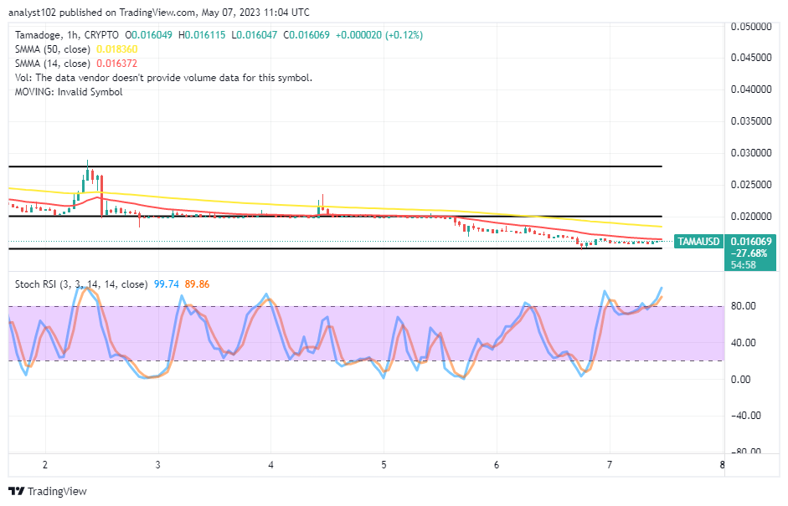Click the MOVING: Invalid Symbol legend
Image resolution: width=788 pixels, height=506 pixels.
pyautogui.click(x=69, y=92)
